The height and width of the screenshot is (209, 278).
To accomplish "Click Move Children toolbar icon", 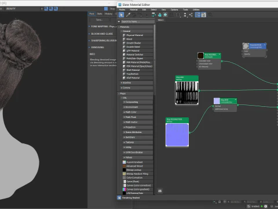I will (x=153, y=15).
